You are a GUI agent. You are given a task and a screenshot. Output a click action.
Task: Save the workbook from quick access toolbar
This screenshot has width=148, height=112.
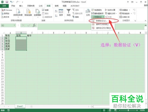[7, 2]
